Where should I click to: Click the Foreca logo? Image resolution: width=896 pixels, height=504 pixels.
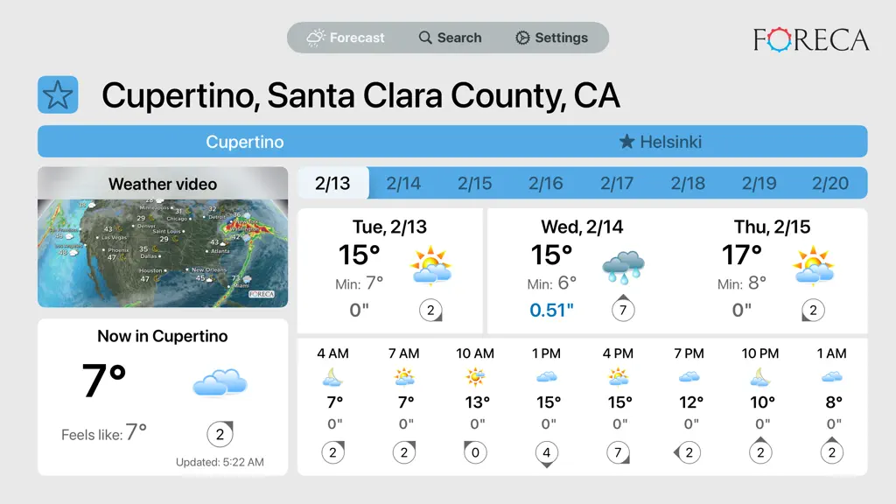pyautogui.click(x=811, y=40)
